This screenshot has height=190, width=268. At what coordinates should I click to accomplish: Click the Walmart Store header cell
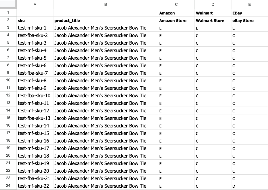(213, 20)
